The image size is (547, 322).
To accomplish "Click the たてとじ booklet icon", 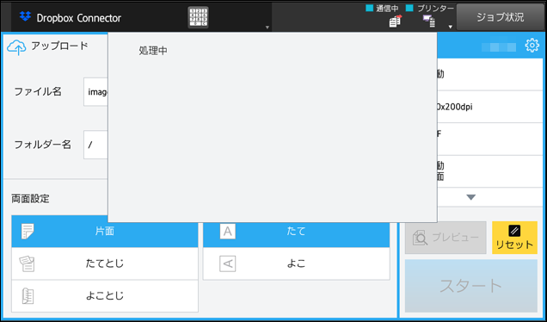I will click(28, 263).
